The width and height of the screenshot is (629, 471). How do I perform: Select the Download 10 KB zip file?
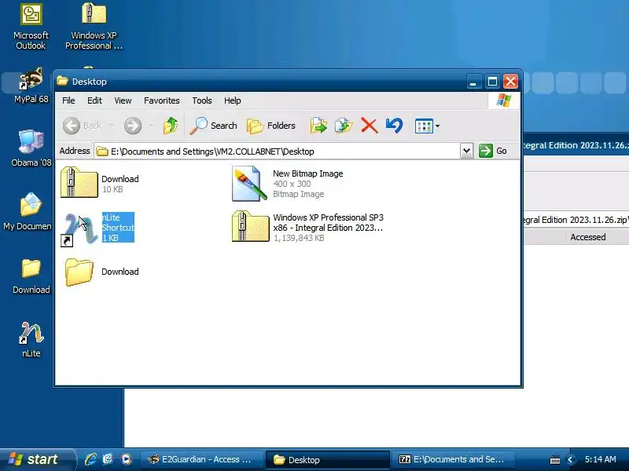tap(100, 183)
